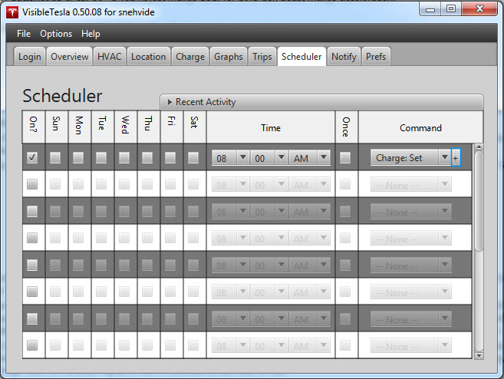Enable Sat checkbox in first schedule row

[x=193, y=157]
